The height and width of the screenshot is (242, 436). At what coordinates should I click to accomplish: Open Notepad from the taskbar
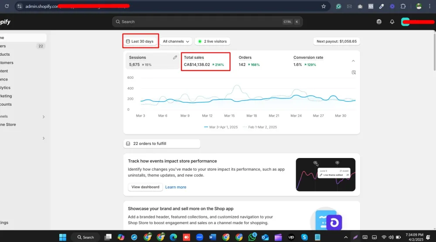[x=317, y=237]
